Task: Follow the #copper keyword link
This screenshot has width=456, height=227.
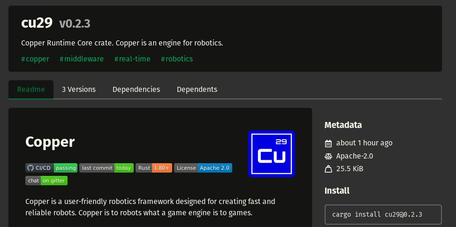Action: click(x=35, y=59)
